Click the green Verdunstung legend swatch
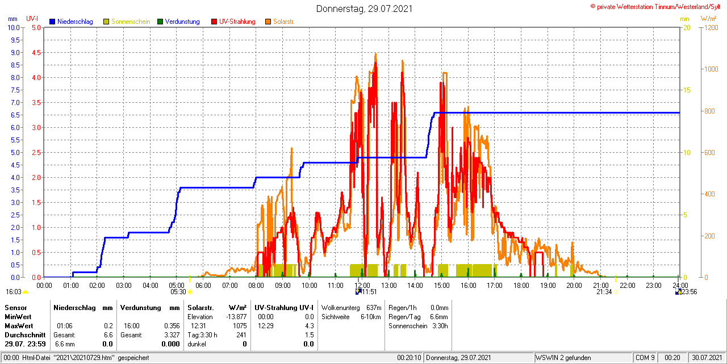The height and width of the screenshot is (364, 727). coord(160,22)
